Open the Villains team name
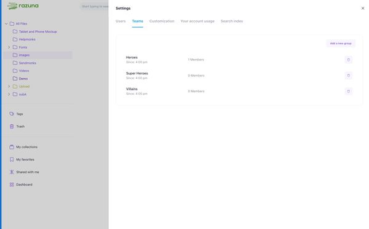Viewport: 369px width, 229px height. click(132, 89)
